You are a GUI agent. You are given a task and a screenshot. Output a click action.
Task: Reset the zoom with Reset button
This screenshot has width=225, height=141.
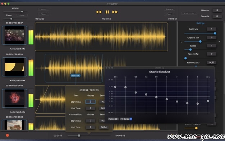coord(22,16)
